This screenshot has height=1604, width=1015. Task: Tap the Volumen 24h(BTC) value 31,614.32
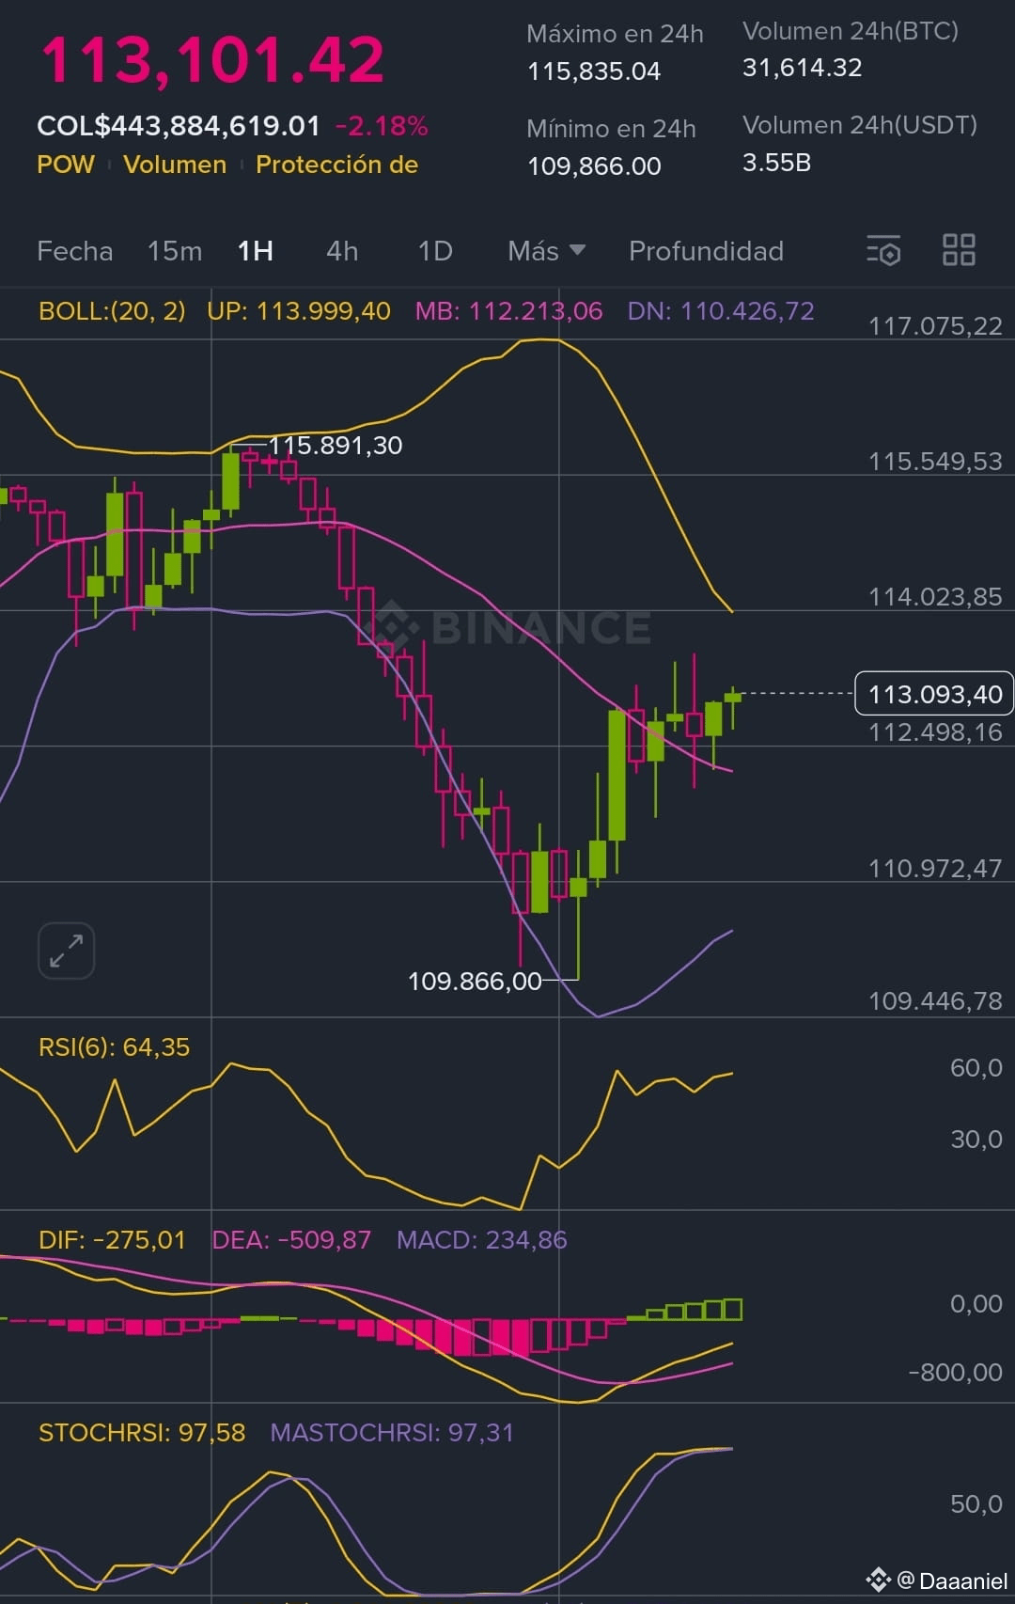coord(802,68)
